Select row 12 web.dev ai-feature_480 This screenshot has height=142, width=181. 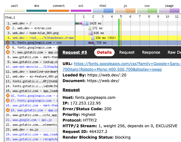[x=31, y=76]
